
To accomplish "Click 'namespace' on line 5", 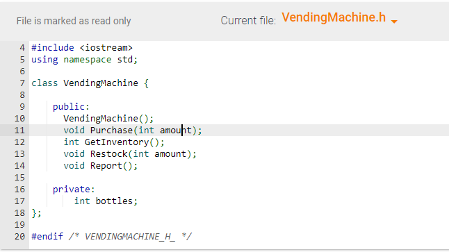I will pos(88,60).
